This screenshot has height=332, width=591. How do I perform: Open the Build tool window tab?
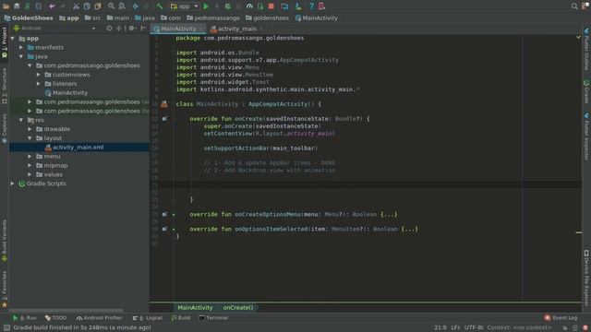(x=181, y=318)
